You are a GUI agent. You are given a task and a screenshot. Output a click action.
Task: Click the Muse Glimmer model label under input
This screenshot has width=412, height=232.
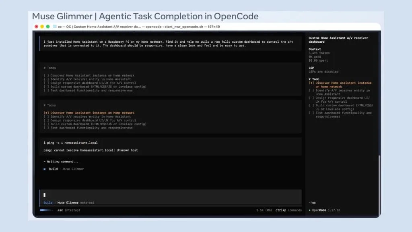coord(68,203)
